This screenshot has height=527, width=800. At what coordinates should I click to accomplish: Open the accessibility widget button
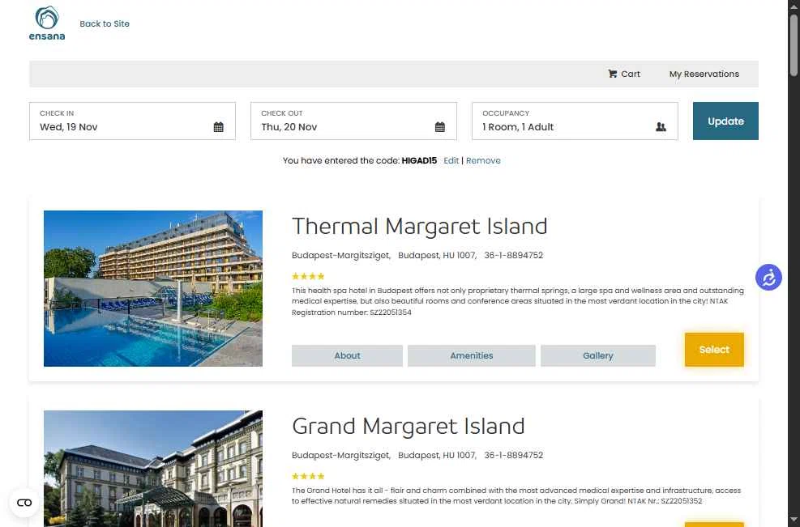tap(768, 277)
